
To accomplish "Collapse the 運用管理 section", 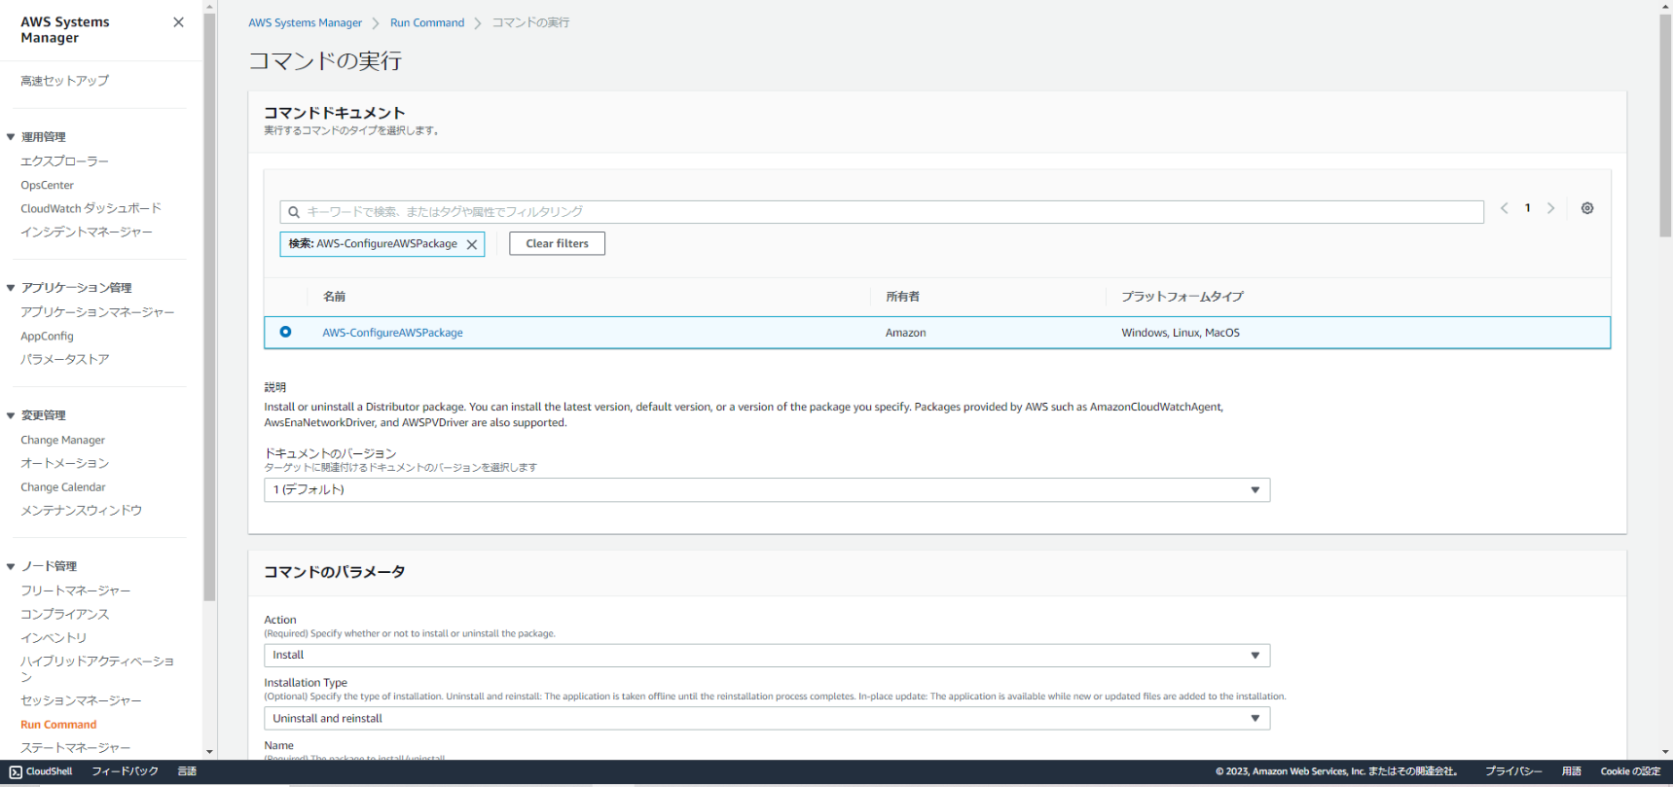I will click(11, 137).
